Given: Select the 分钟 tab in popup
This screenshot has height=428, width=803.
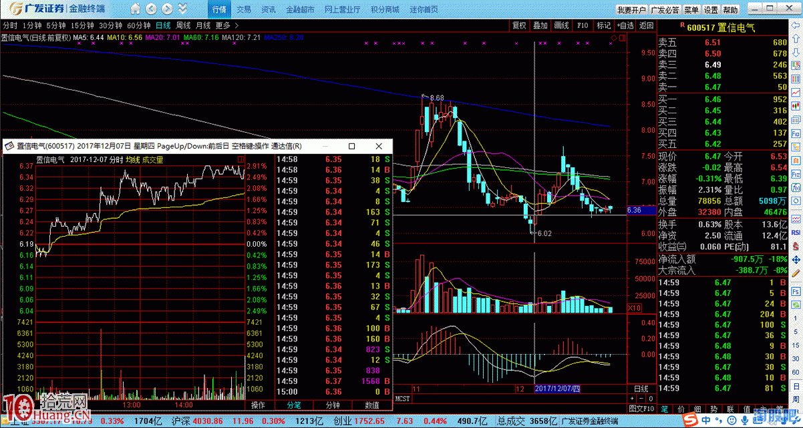Looking at the screenshot, I should 332,405.
